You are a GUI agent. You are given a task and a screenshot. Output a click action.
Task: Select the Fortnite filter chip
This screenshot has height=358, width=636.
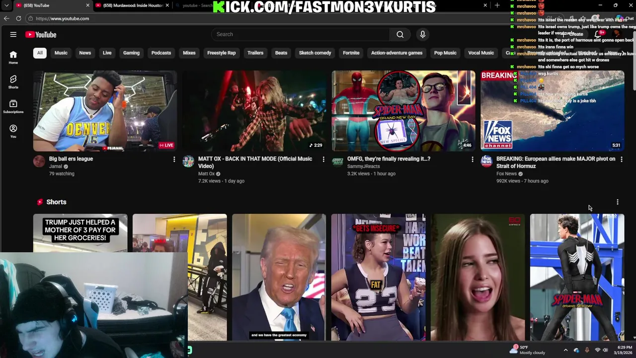coord(351,53)
